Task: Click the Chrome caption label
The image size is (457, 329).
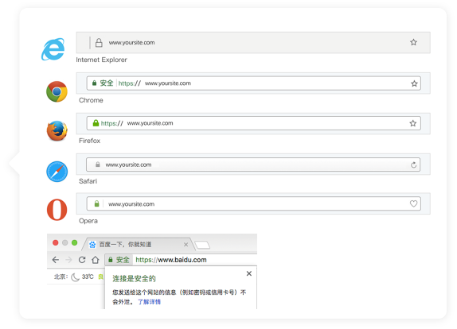Action: click(91, 100)
